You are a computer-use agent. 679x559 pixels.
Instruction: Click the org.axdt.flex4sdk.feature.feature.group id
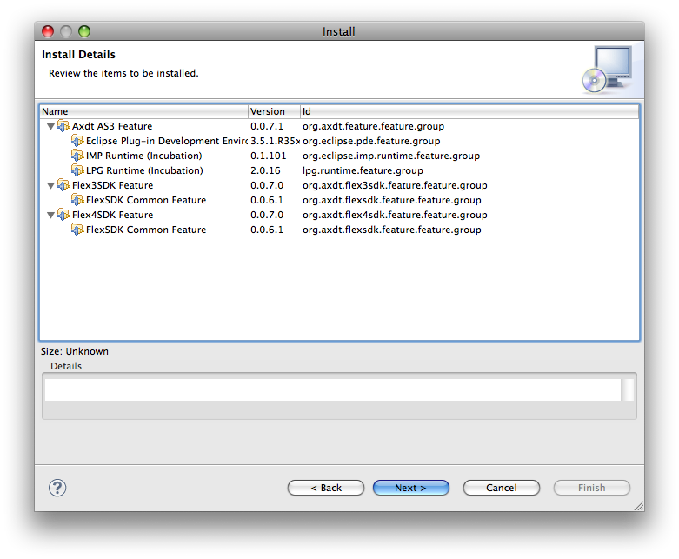[395, 215]
